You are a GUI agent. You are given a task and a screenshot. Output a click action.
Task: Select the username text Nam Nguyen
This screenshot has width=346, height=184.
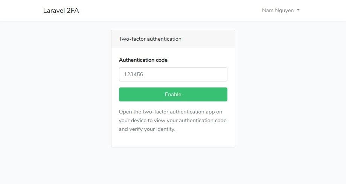click(278, 10)
